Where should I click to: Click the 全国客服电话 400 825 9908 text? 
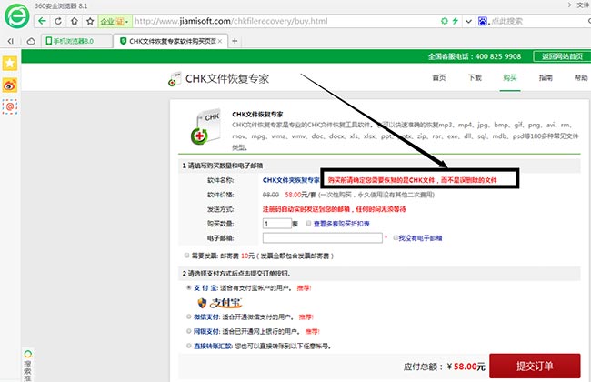tap(475, 56)
